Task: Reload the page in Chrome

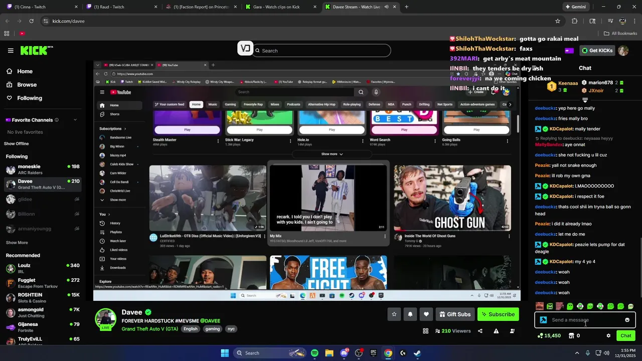Action: pos(31,21)
